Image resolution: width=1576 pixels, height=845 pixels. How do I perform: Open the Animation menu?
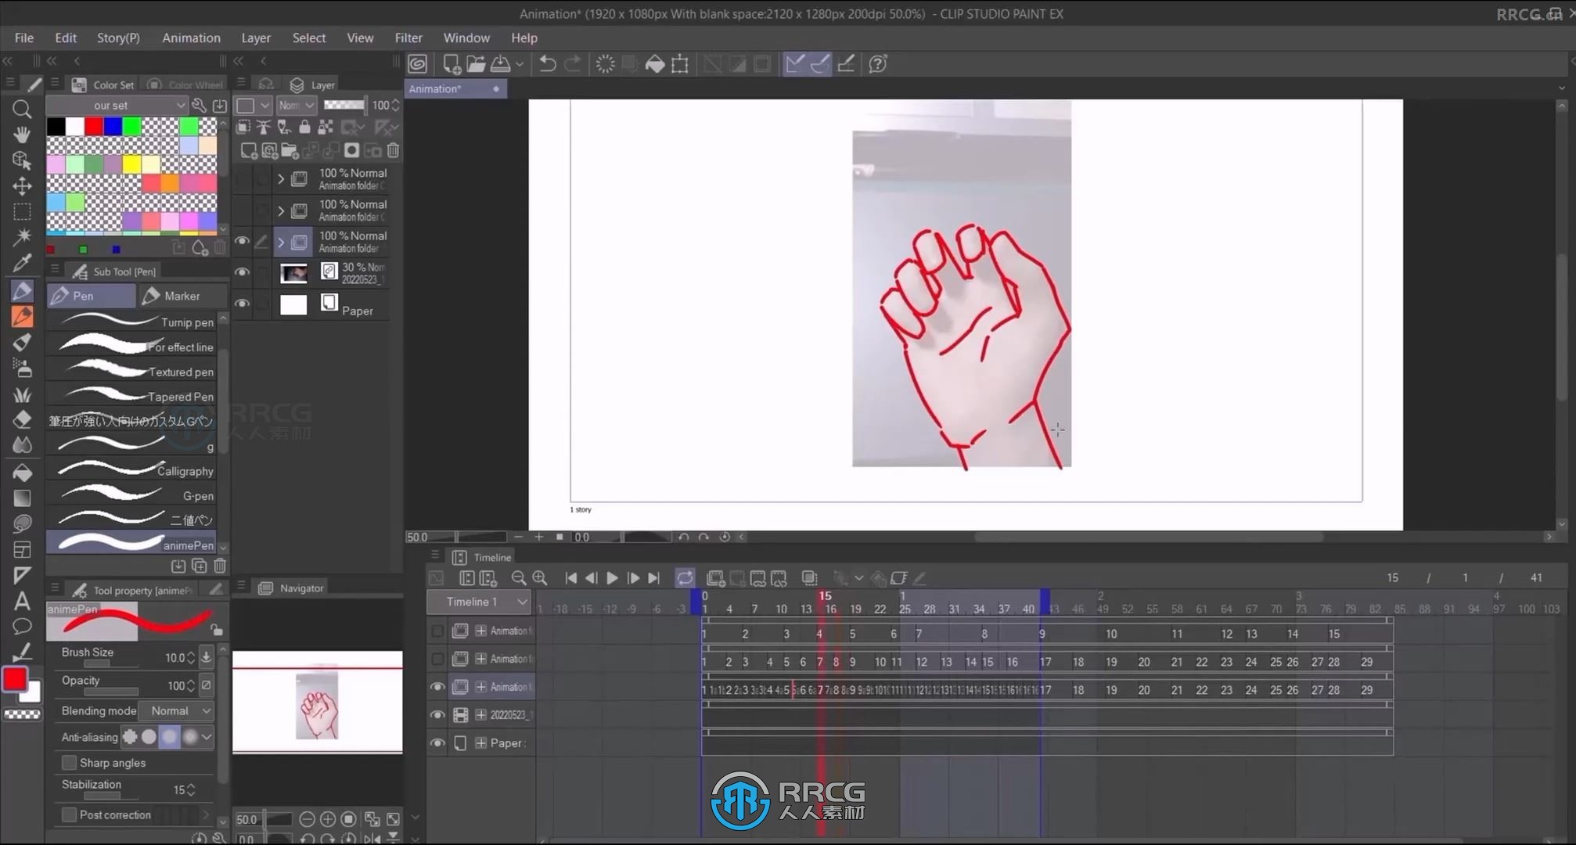pos(191,38)
